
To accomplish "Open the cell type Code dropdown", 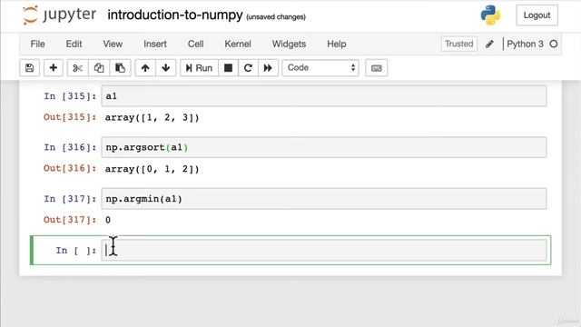I will [320, 68].
